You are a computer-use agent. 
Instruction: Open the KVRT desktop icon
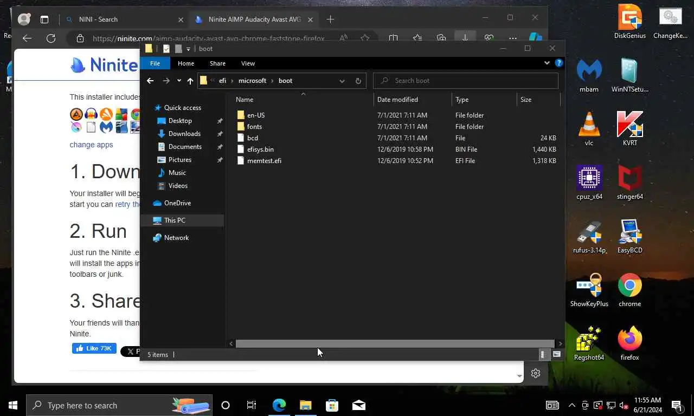[629, 129]
